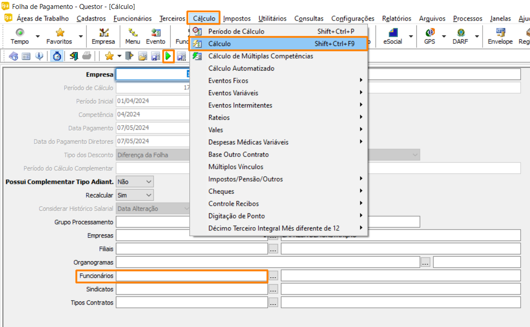530x327 pixels.
Task: Expand the Cheques submenu
Action: (278, 191)
